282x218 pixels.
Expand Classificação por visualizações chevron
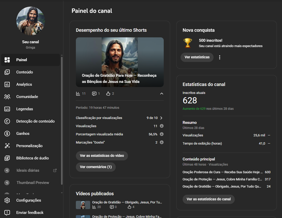(x=161, y=118)
